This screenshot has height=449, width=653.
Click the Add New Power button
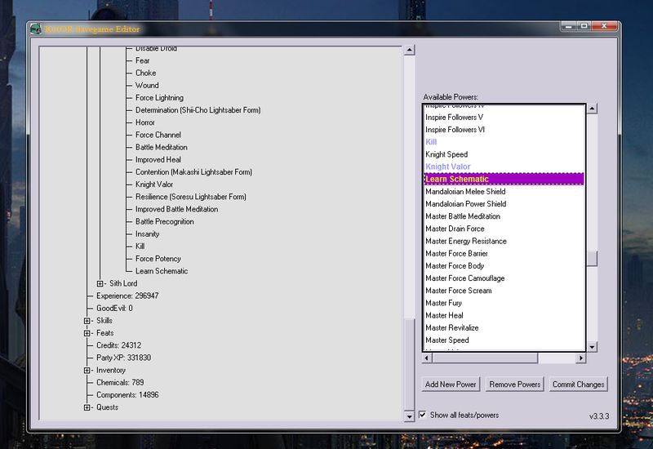(x=451, y=385)
